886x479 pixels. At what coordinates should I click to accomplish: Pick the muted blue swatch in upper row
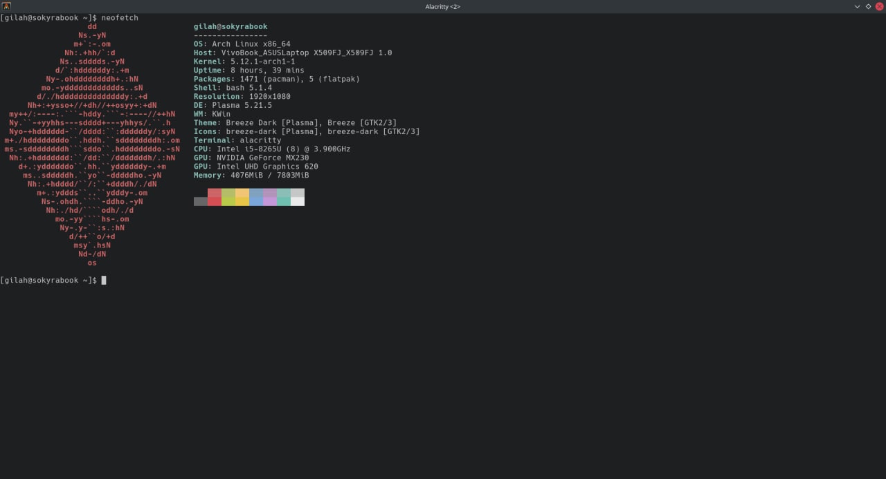(256, 193)
